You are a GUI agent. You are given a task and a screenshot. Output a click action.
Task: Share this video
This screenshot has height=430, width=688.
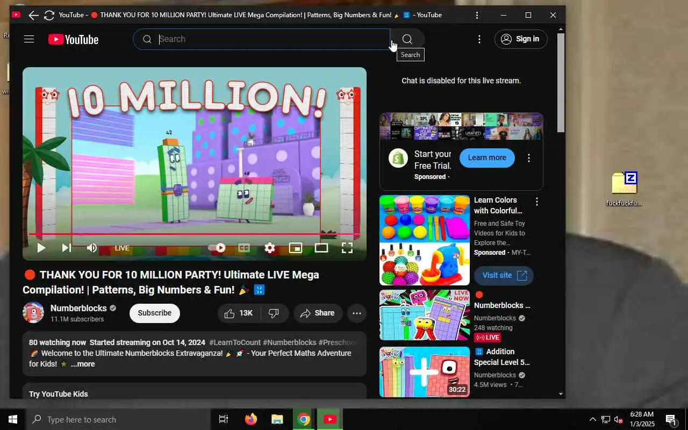click(318, 313)
